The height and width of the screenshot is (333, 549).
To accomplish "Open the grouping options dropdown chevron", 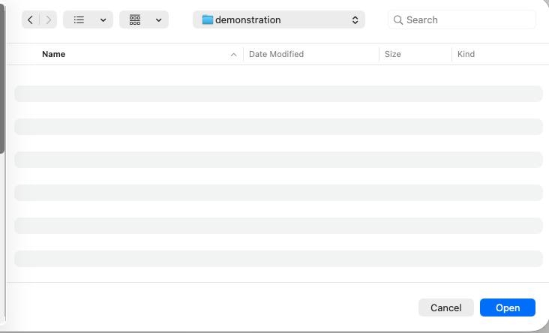I will (x=158, y=20).
